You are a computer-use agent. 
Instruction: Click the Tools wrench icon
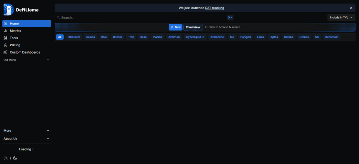click(6, 38)
